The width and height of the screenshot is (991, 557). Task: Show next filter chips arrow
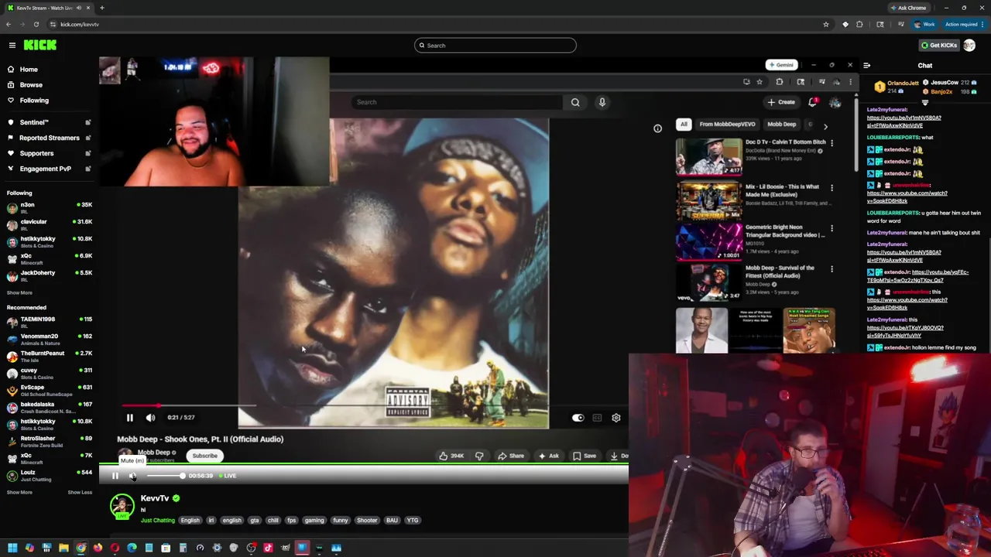click(825, 125)
